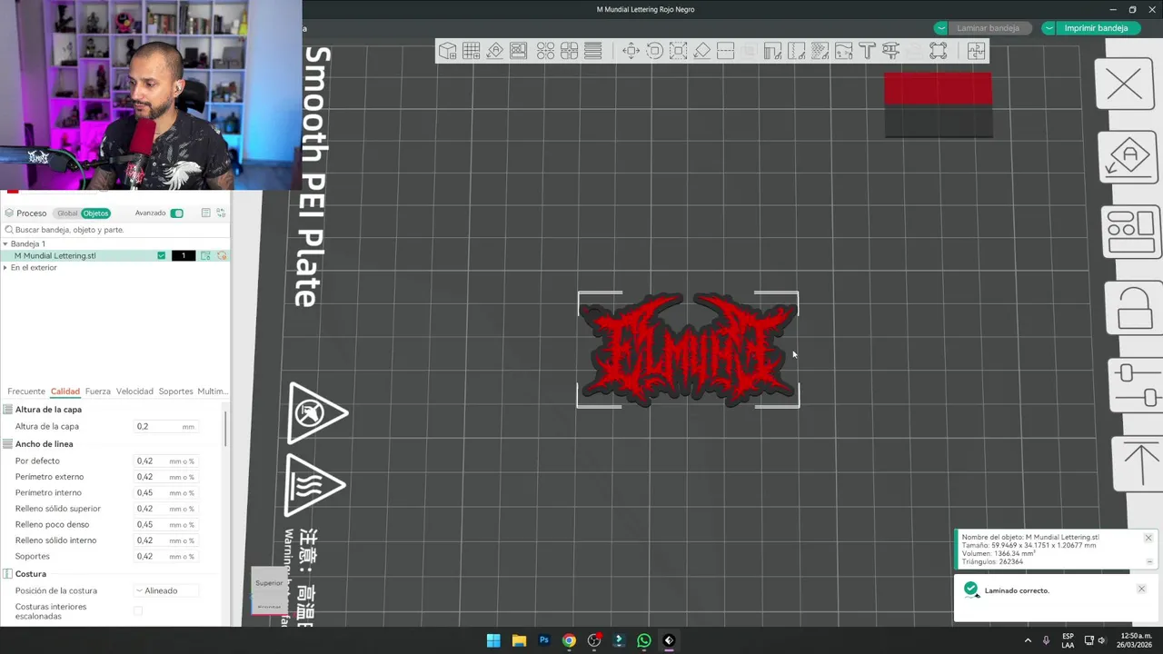This screenshot has width=1163, height=654.
Task: Close the Laminado correcto notification
Action: point(1141,589)
